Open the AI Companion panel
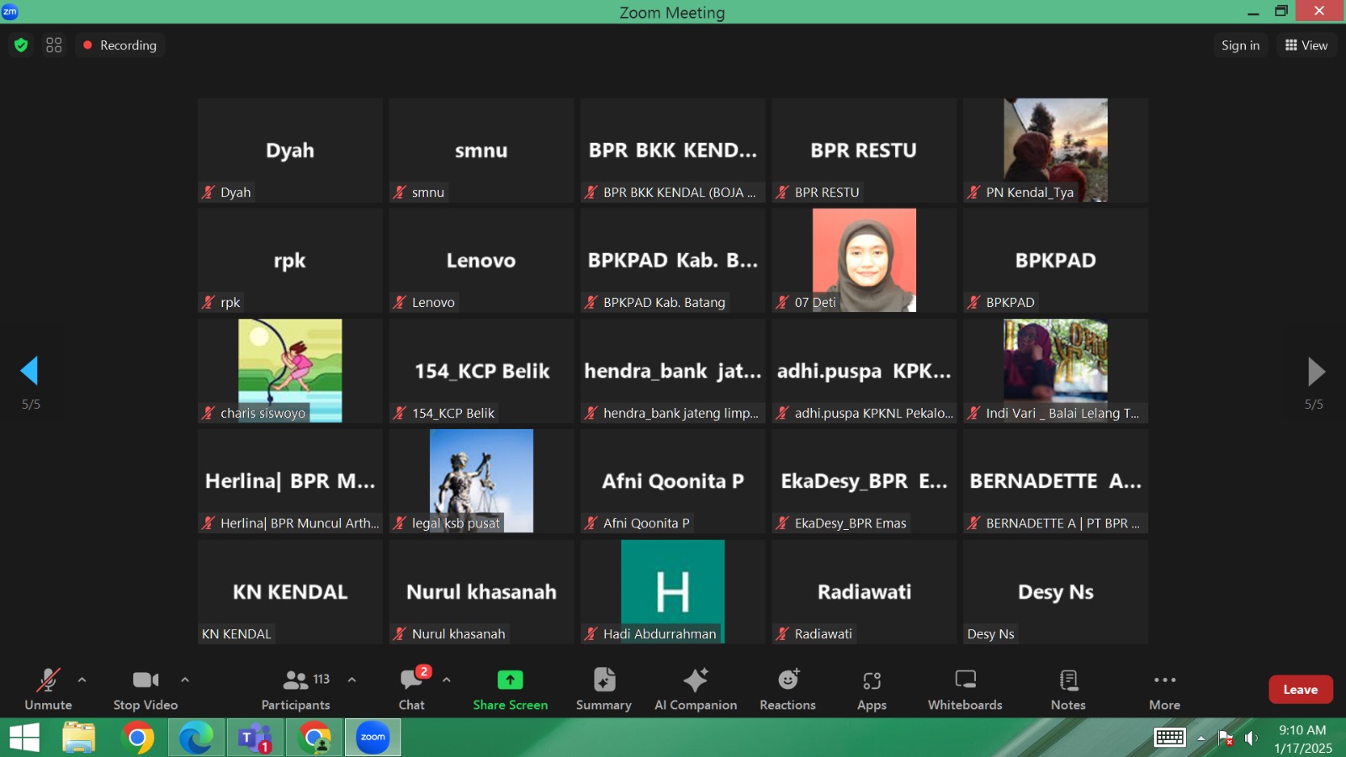This screenshot has height=757, width=1346. point(695,689)
